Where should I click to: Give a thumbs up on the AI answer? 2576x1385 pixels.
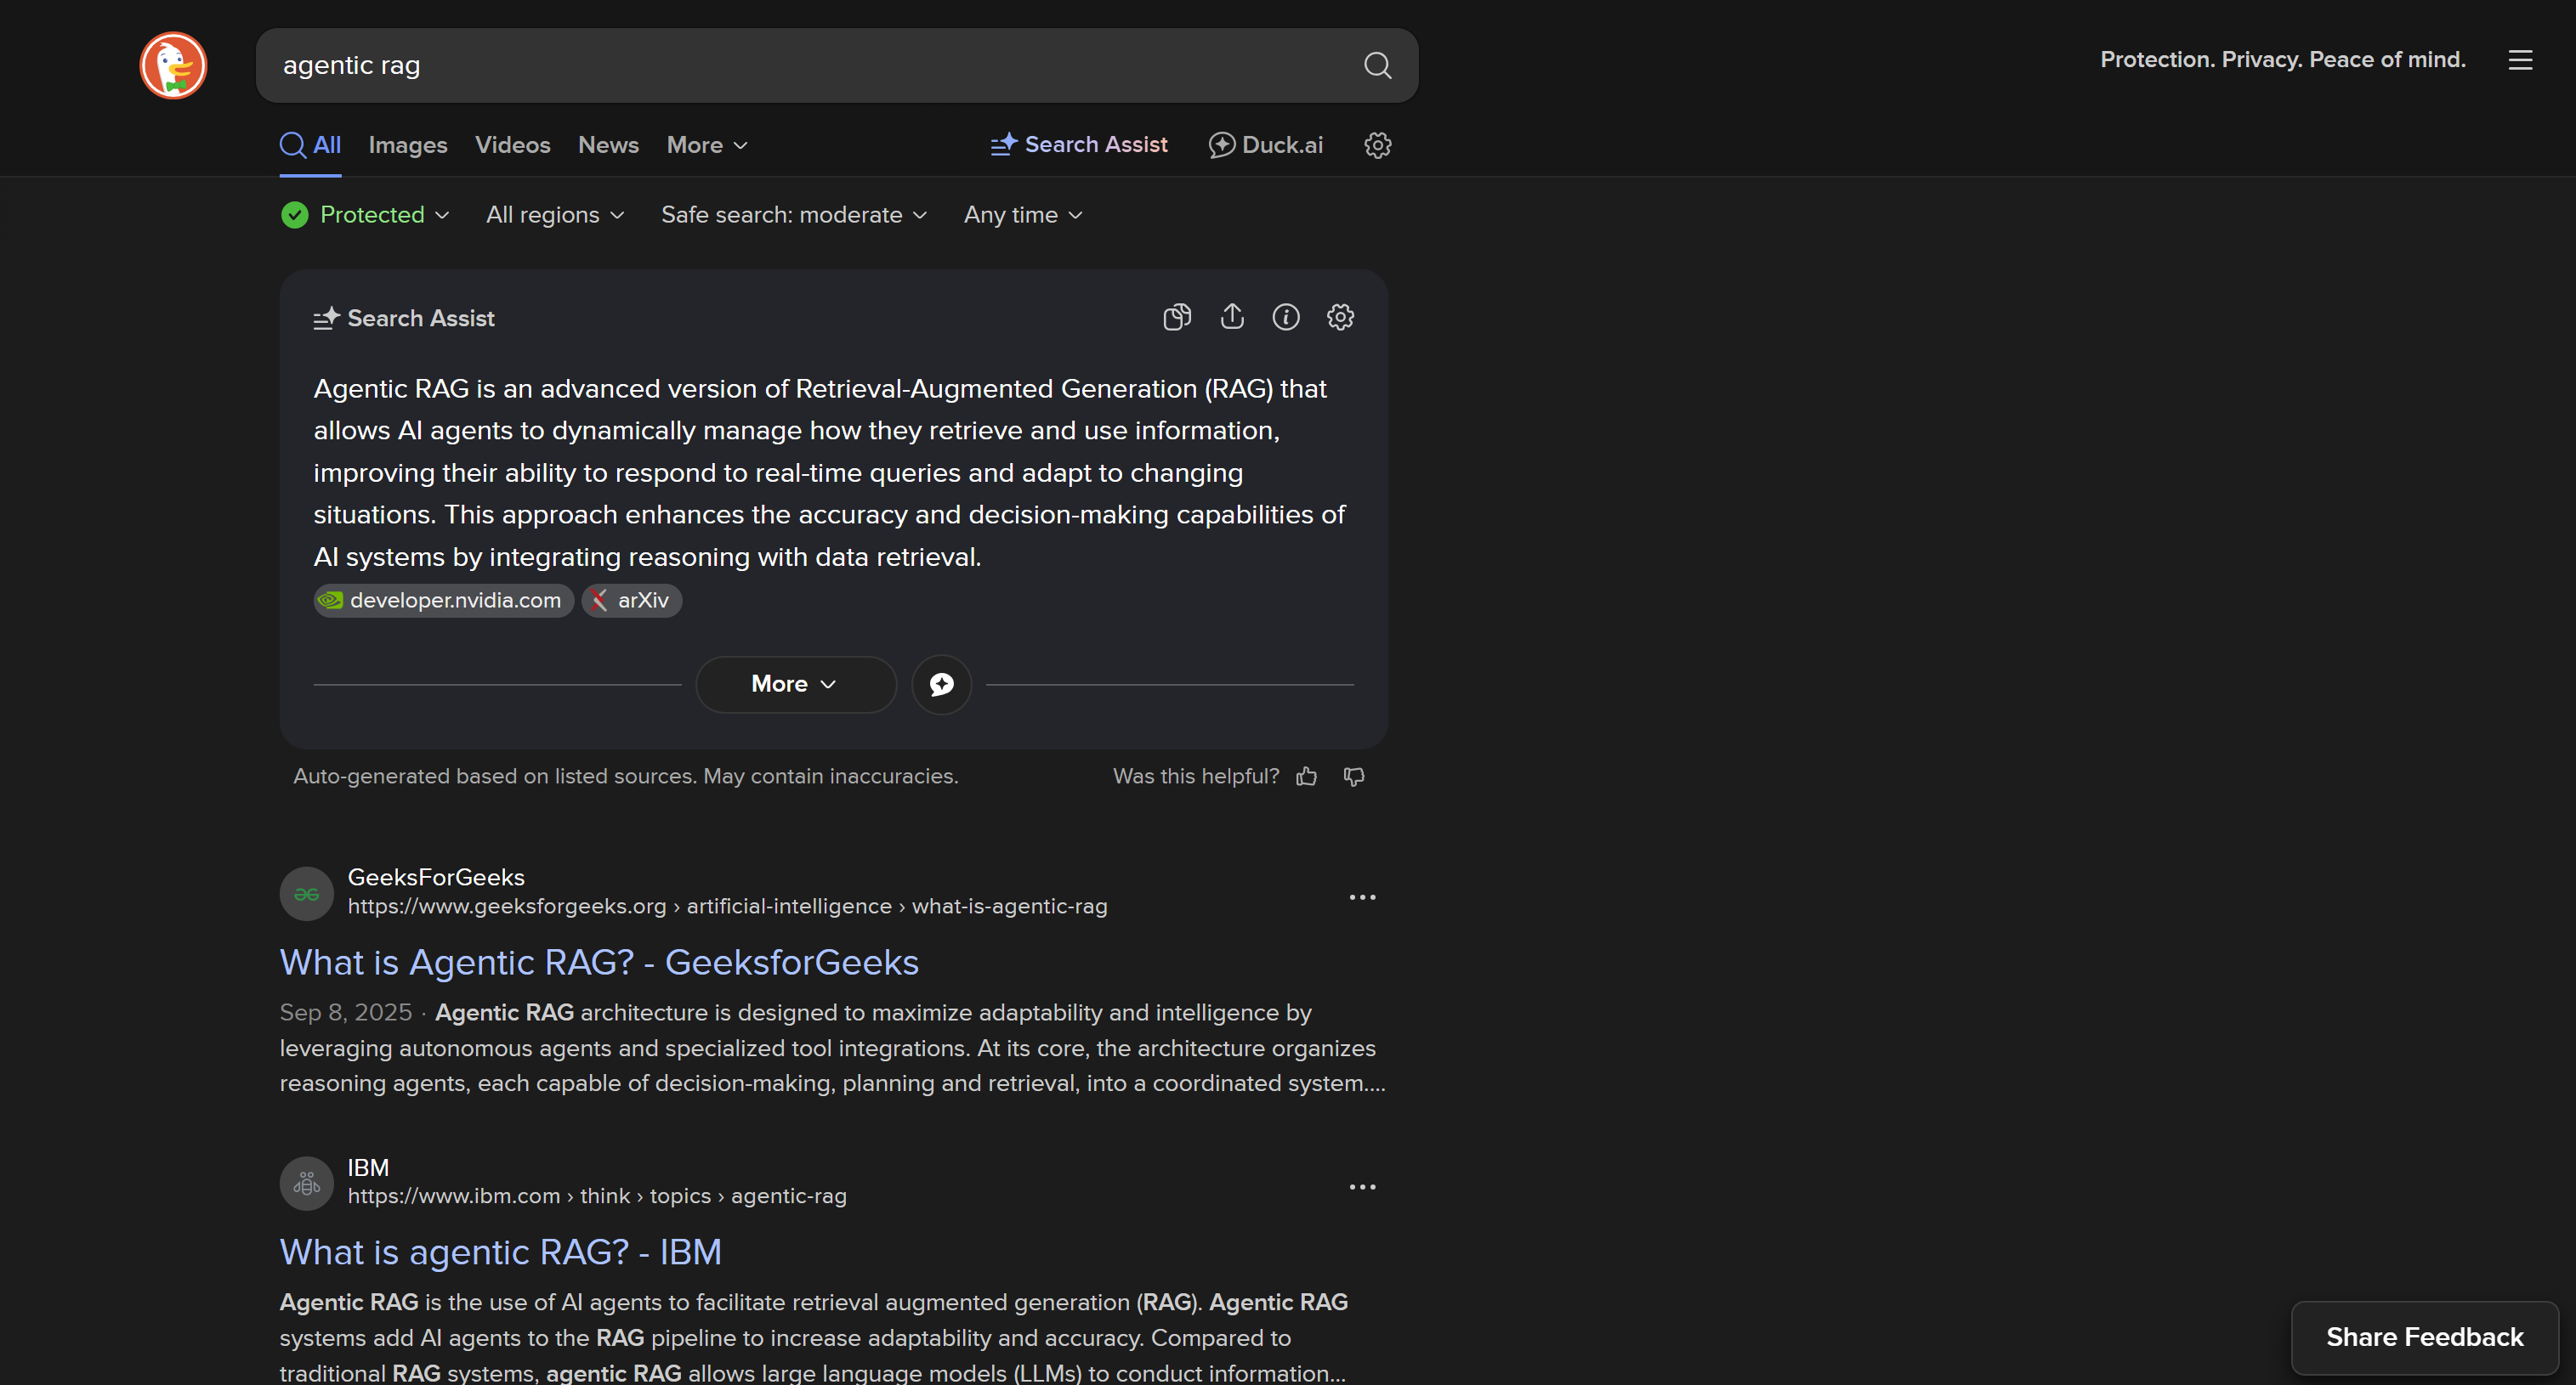coord(1306,777)
